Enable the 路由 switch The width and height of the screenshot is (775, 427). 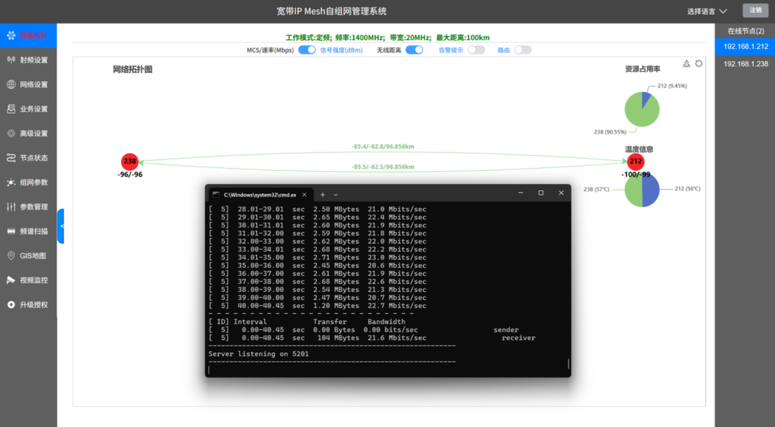coord(523,50)
